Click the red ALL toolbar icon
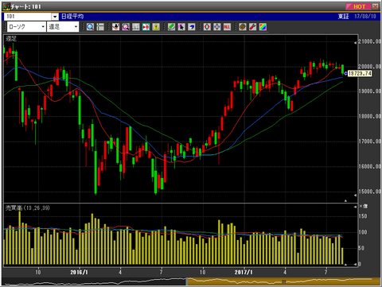The height and width of the screenshot is (287, 382). (x=227, y=27)
